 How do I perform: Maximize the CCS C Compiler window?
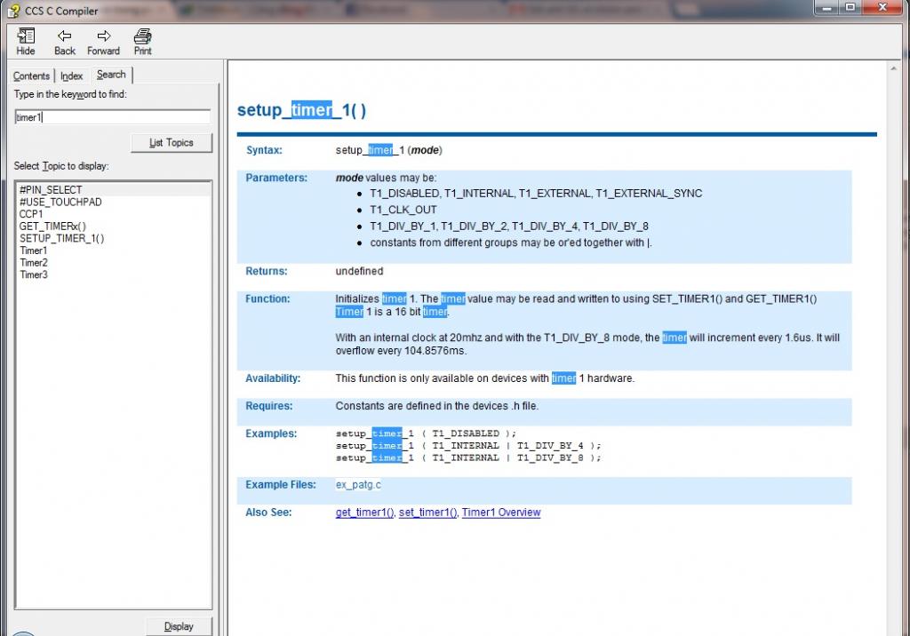(x=850, y=7)
